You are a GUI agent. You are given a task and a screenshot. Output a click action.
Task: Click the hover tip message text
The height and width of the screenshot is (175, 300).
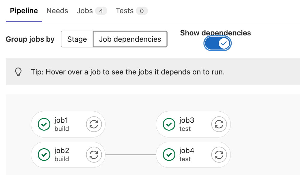[128, 72]
